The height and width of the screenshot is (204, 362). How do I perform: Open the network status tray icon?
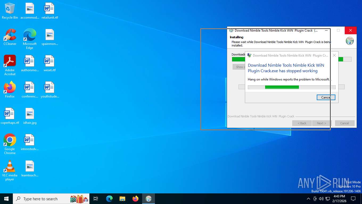point(328,199)
